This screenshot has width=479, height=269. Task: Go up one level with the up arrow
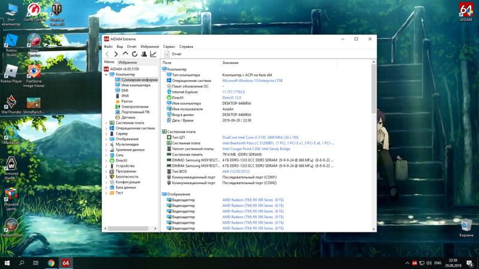(125, 54)
